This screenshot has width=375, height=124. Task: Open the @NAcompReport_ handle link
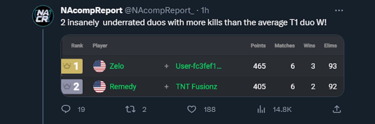click(x=159, y=10)
